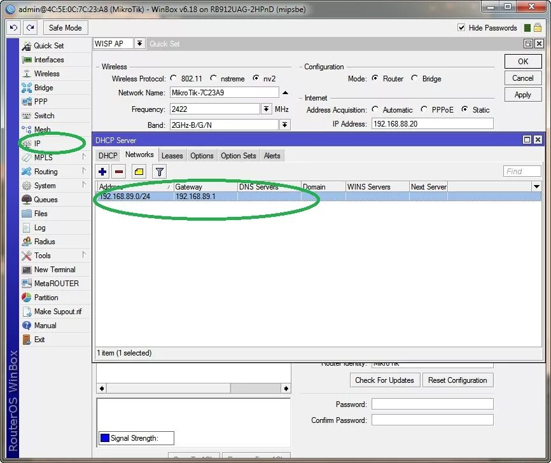Click the horizontal scrollbar right arrow
Screen dimensions: 551x463
tap(286, 388)
